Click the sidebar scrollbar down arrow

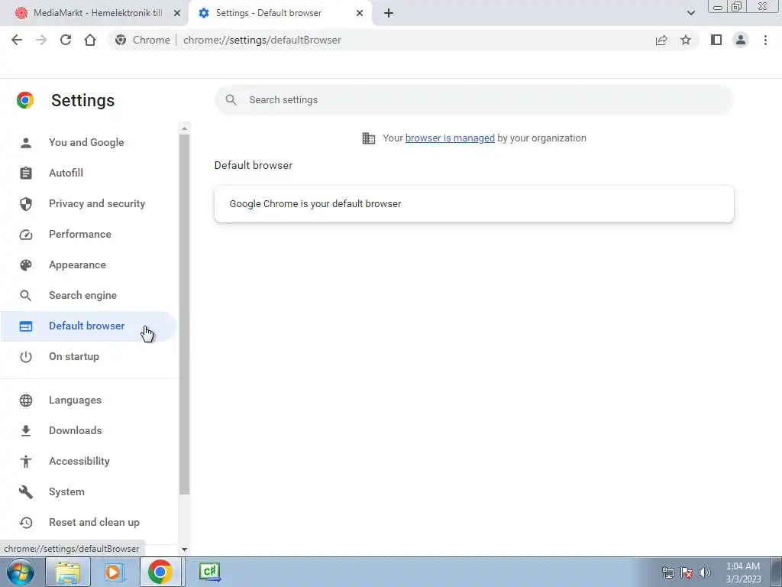point(184,549)
